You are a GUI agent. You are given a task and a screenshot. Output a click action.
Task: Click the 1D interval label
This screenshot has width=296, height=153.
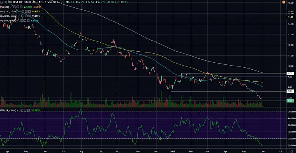coord(41,2)
